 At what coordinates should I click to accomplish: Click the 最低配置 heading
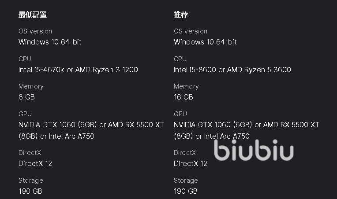point(33,15)
